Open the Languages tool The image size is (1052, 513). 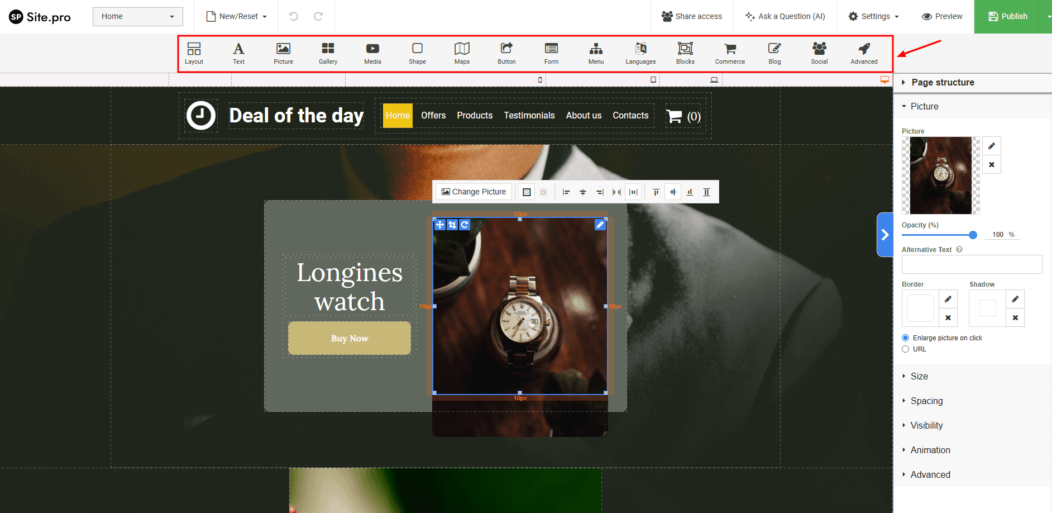click(640, 54)
